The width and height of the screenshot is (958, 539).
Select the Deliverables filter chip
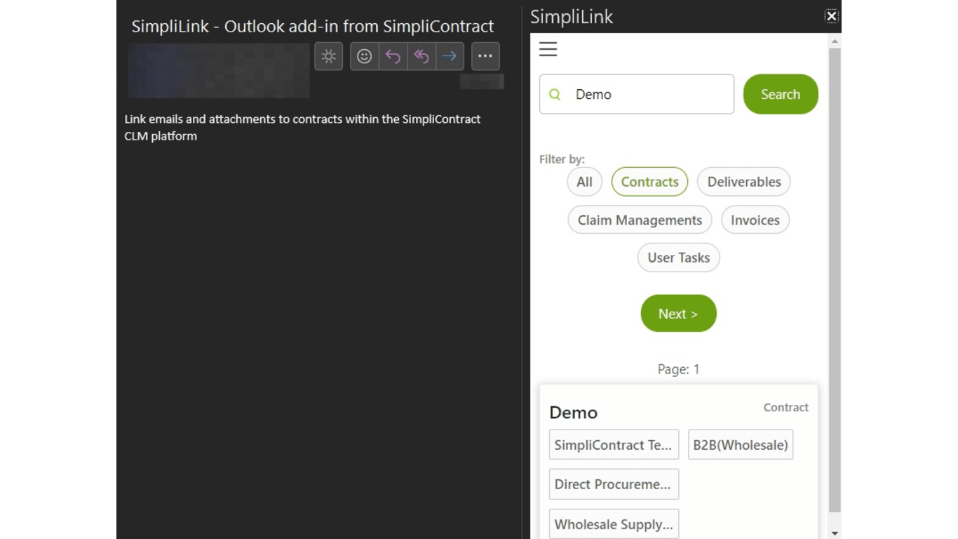[x=743, y=182]
